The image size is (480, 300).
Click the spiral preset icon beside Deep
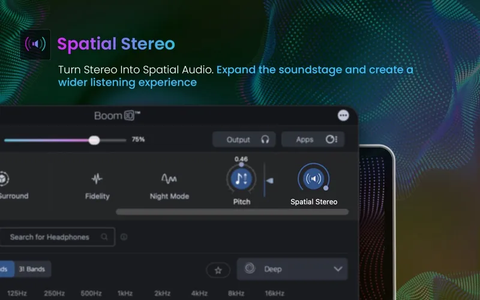pos(250,268)
